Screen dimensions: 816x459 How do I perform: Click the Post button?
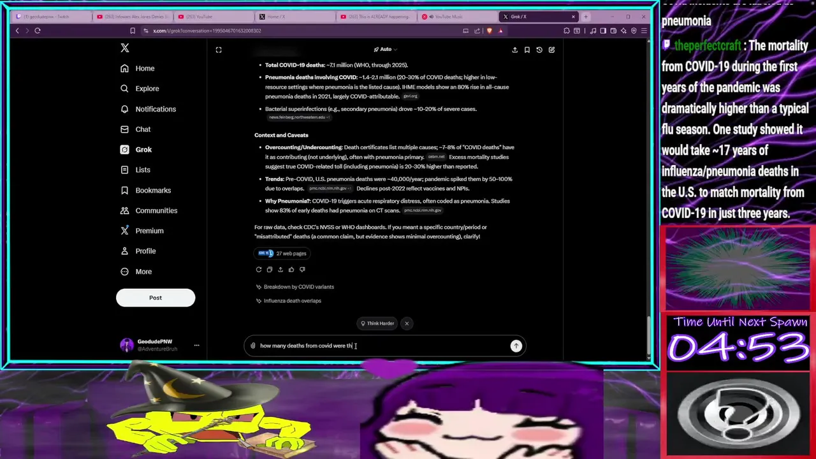[156, 298]
